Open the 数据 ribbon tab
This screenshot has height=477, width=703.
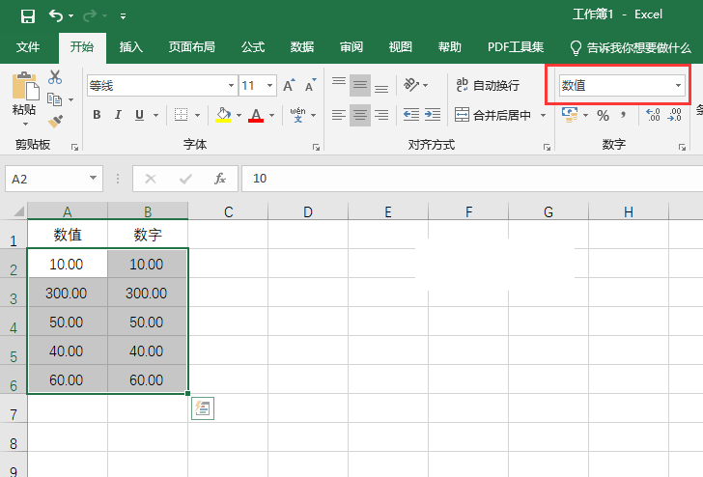(301, 47)
